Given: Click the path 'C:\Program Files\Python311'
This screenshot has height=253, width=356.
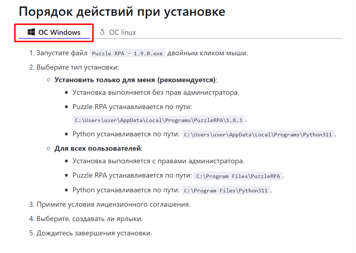Looking at the screenshot, I should point(226,191).
